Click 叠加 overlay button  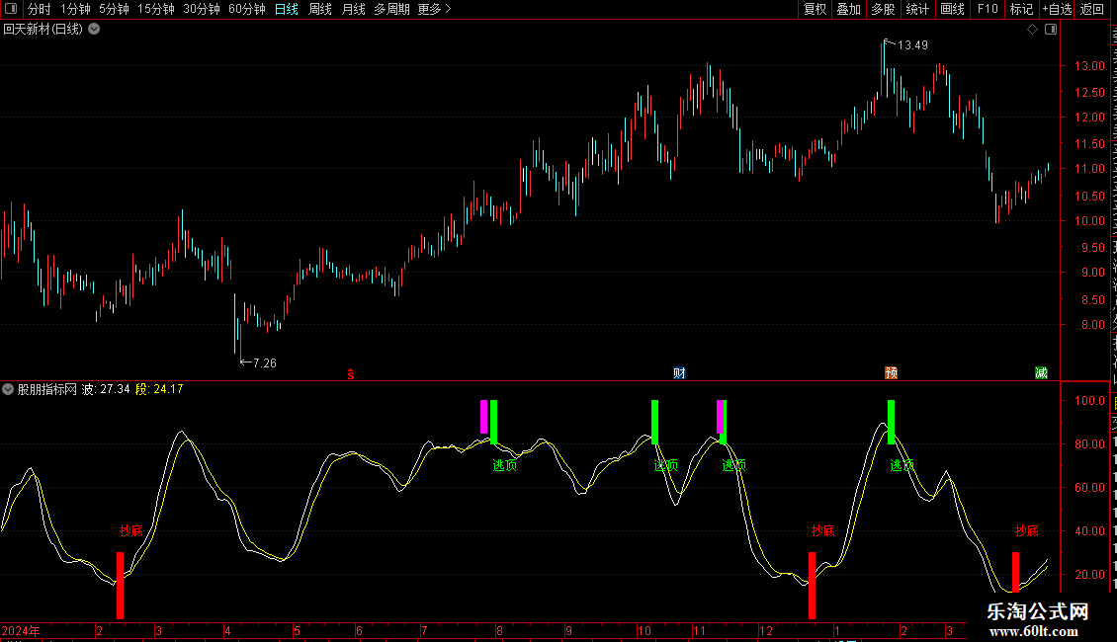click(848, 9)
